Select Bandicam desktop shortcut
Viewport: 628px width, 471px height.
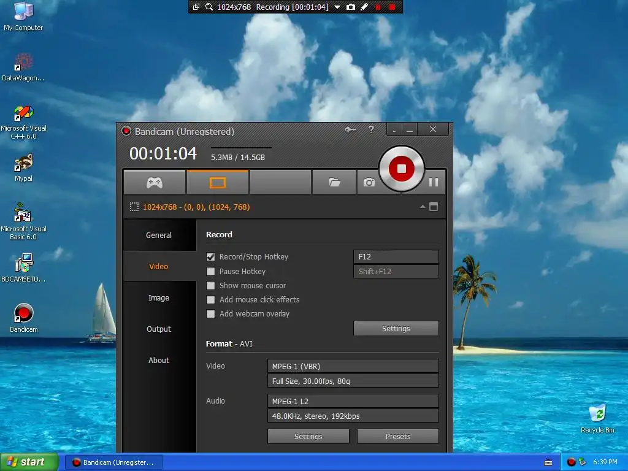pos(24,318)
